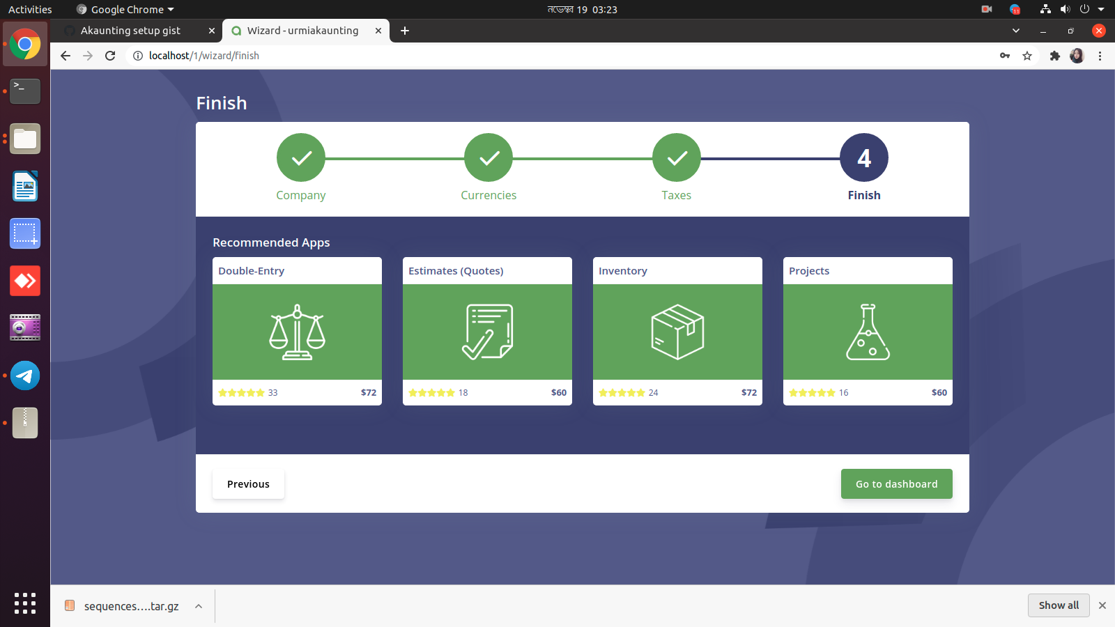The image size is (1115, 627).
Task: Open the Double-Entry scales icon card
Action: pyautogui.click(x=297, y=332)
